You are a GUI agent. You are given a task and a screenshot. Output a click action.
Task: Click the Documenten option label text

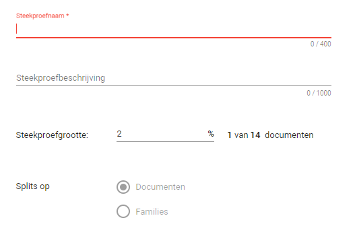click(x=160, y=187)
